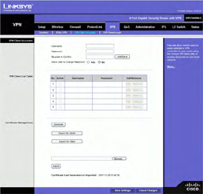Open the Wireless tab
Image resolution: width=203 pixels, height=194 pixels.
58,27
